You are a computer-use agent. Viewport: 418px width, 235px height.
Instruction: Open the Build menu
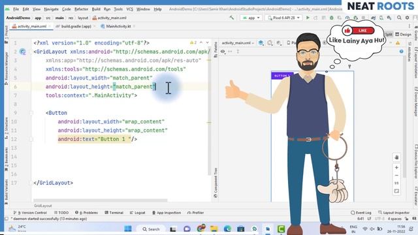pyautogui.click(x=96, y=9)
